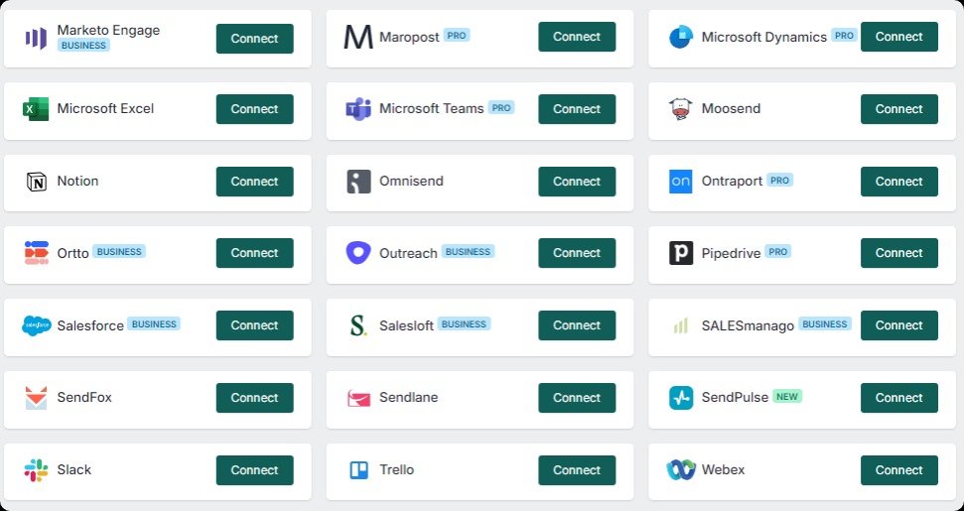The image size is (964, 511).
Task: Click the BUSINESS badge next to Ortto
Action: point(119,252)
